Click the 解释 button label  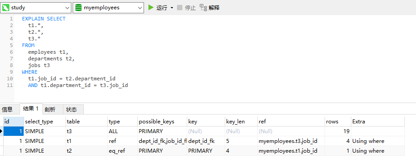[x=214, y=8]
